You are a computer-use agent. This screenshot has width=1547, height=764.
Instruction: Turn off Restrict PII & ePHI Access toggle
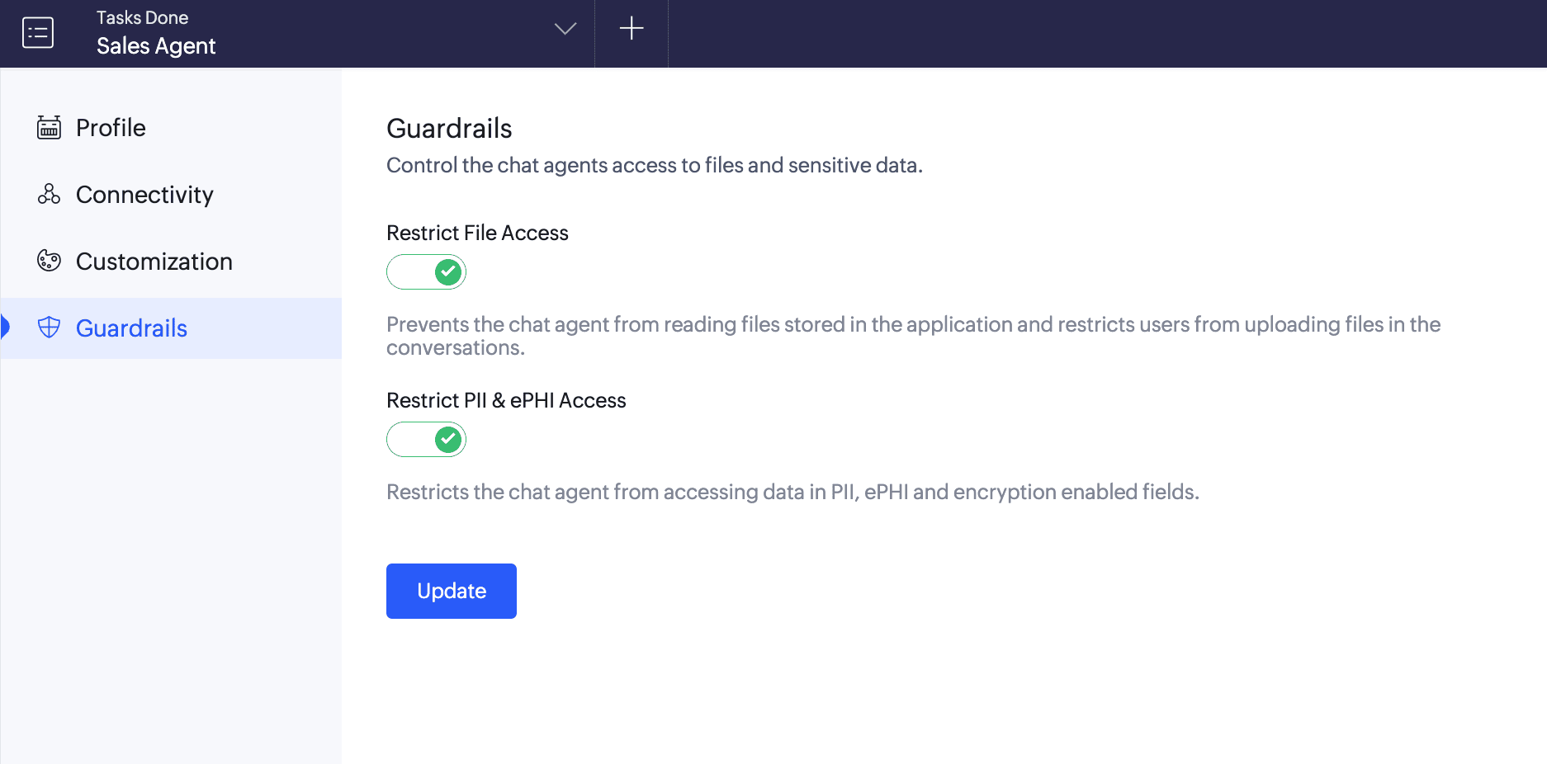point(426,439)
